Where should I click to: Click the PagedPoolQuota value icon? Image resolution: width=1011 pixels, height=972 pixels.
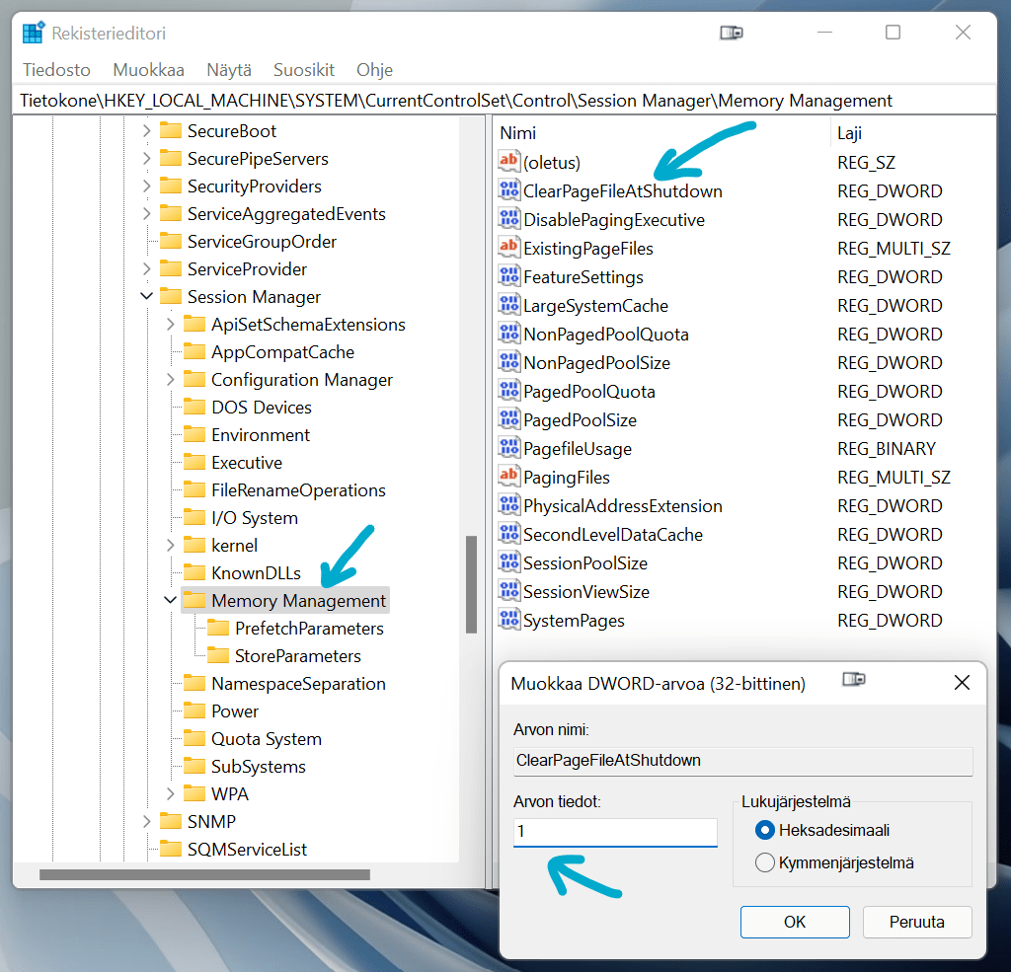(508, 391)
